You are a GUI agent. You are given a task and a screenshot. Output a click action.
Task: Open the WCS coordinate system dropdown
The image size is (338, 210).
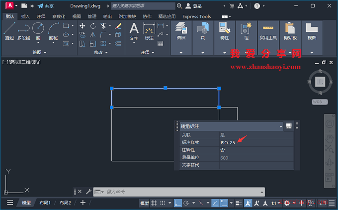coord(320,102)
